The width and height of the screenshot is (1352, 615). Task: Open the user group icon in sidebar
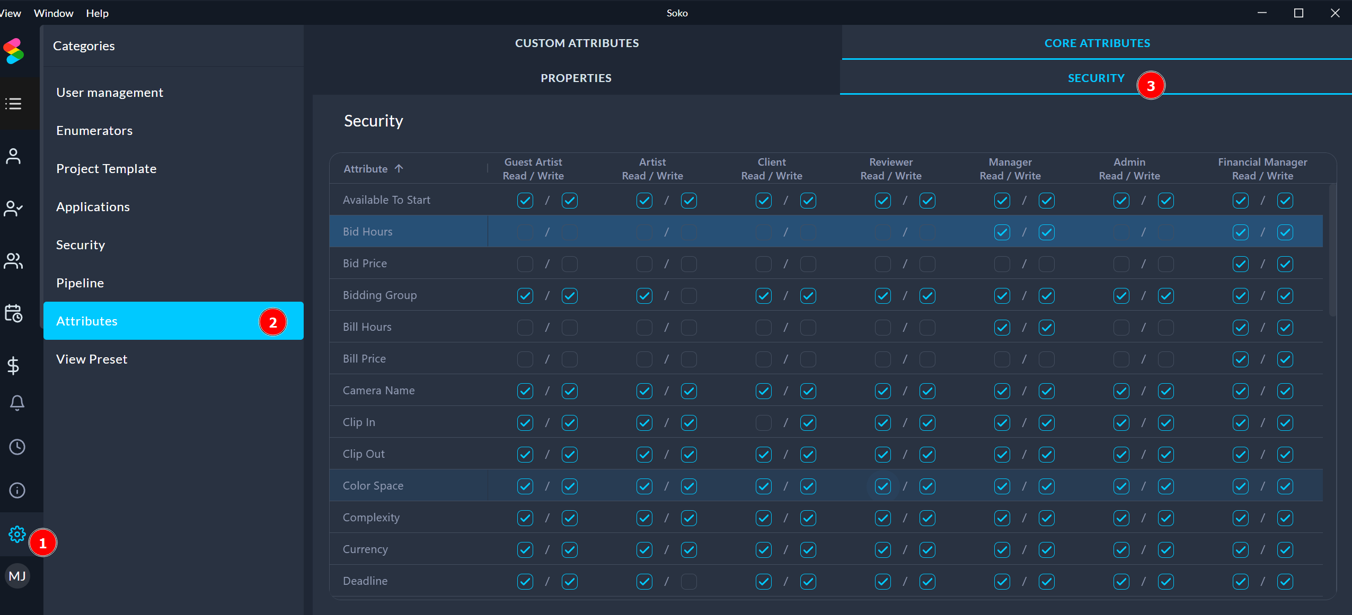[x=14, y=261]
